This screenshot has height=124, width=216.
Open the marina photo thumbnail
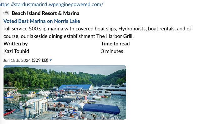(x=65, y=92)
